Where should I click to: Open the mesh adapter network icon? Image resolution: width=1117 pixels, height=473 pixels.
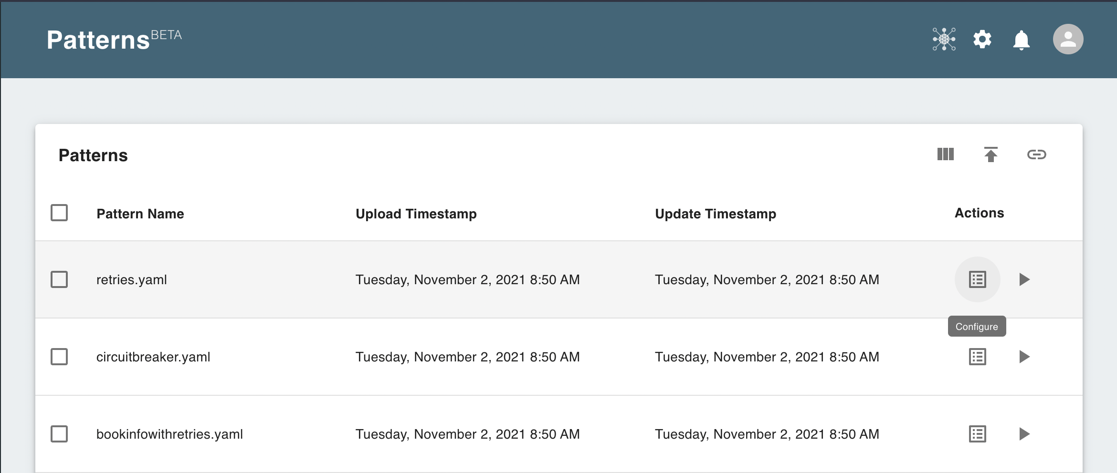pyautogui.click(x=944, y=39)
